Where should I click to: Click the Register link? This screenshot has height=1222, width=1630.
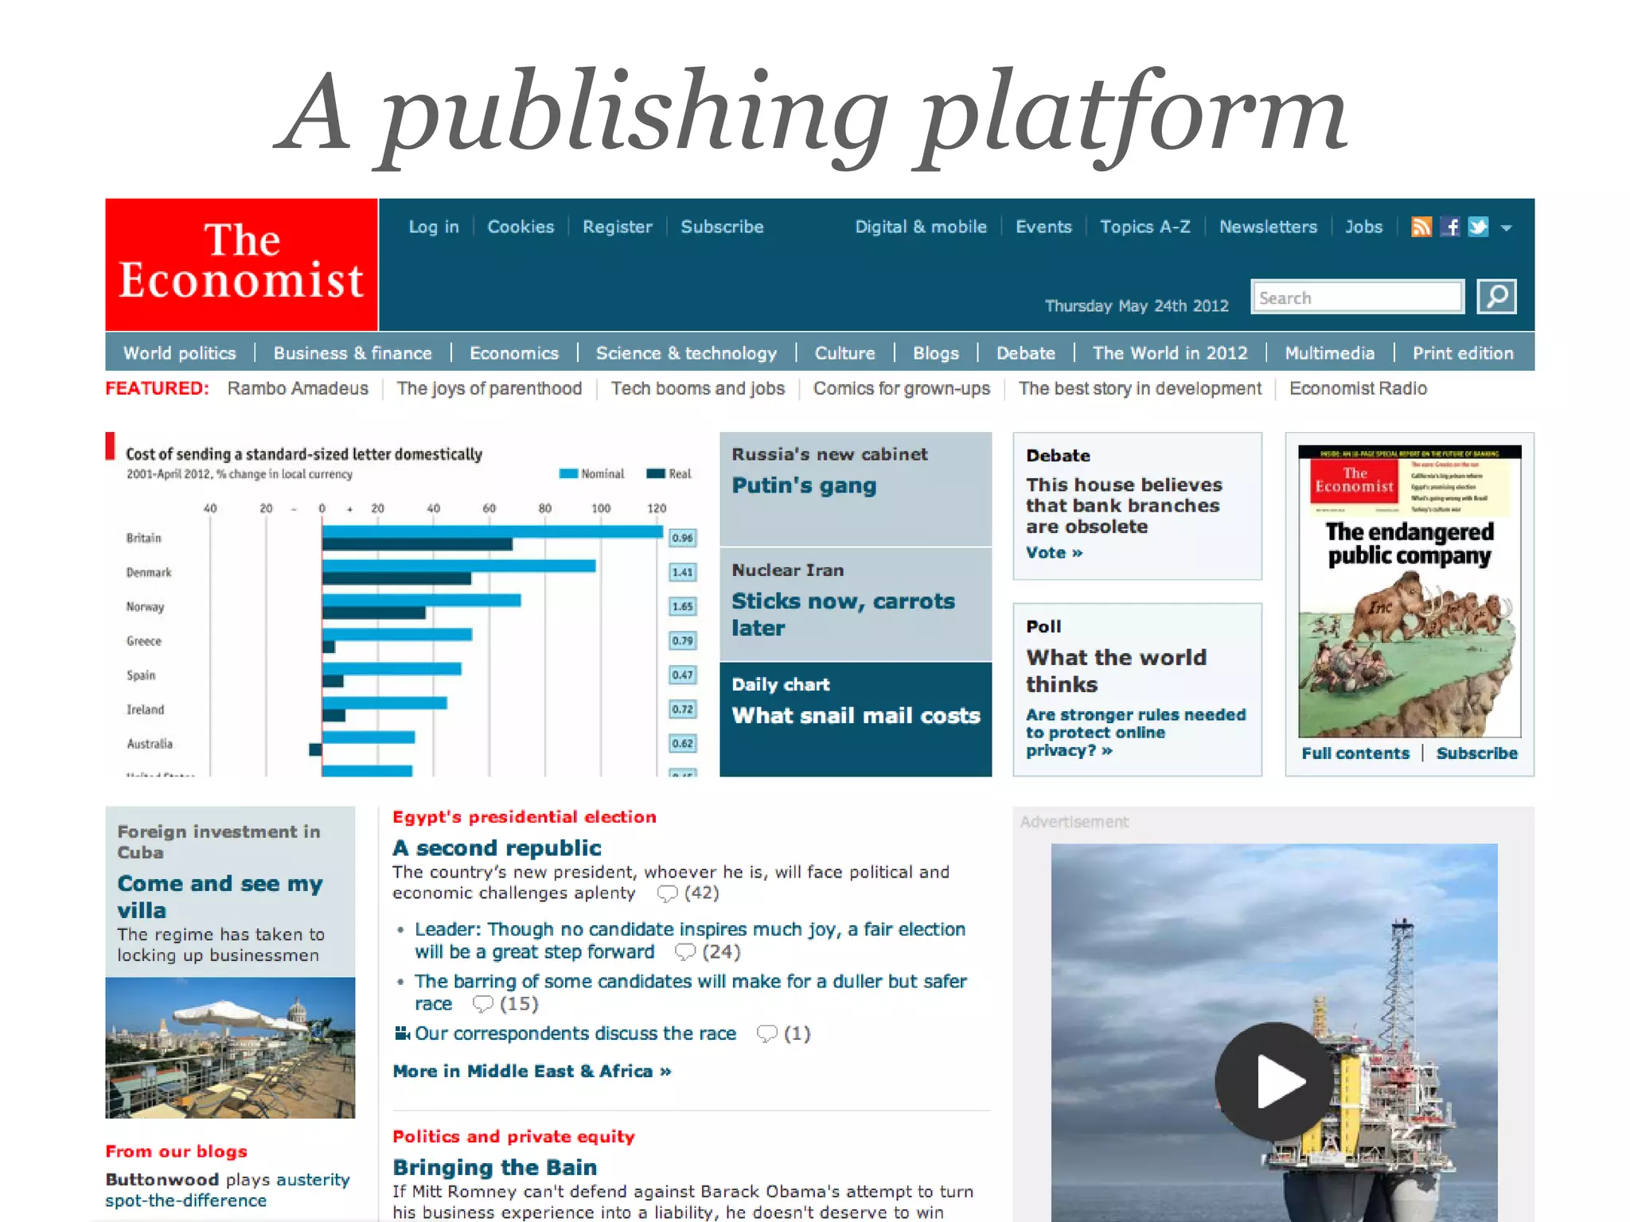tap(617, 227)
